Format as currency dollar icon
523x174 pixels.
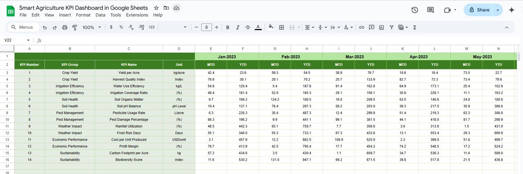[111, 27]
